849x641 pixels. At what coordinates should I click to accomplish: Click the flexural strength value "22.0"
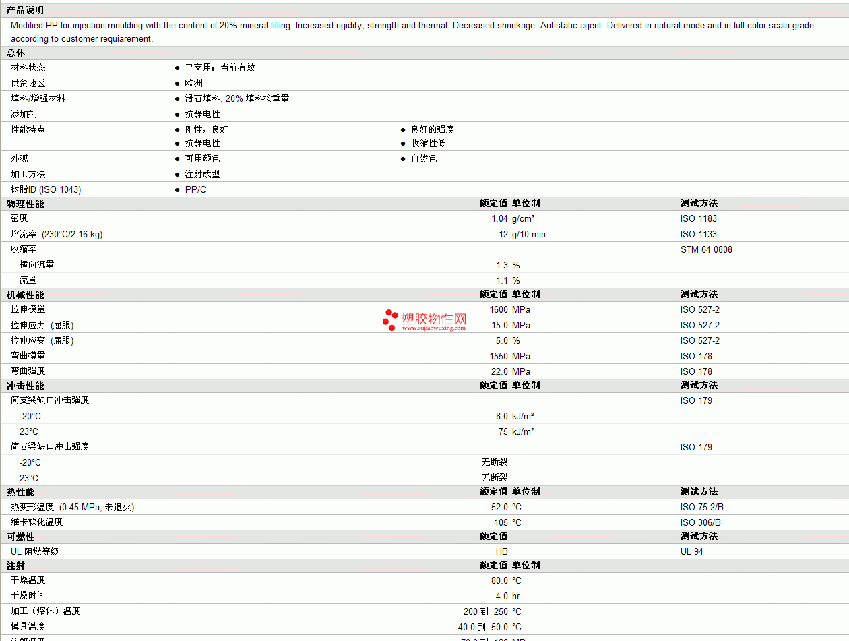coord(499,371)
